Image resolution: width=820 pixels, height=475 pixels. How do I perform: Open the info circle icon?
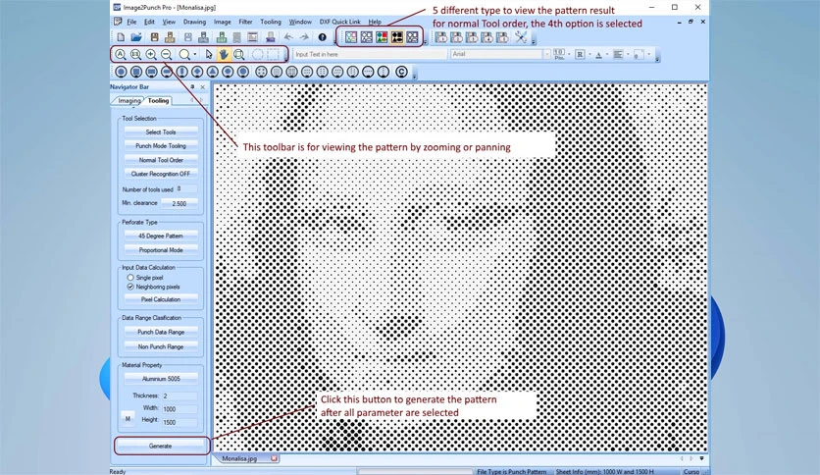(322, 37)
